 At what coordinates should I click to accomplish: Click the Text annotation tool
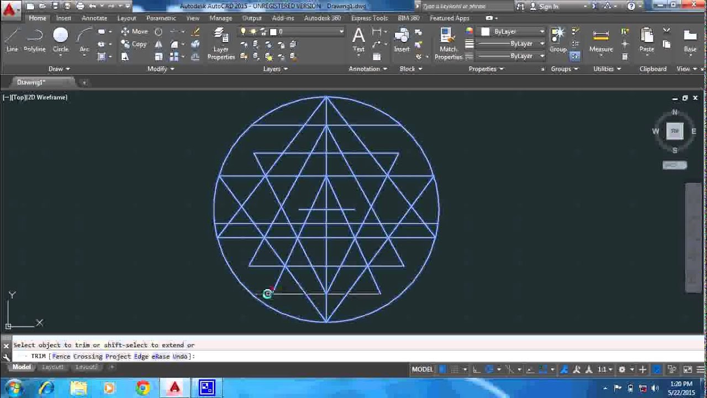point(358,40)
